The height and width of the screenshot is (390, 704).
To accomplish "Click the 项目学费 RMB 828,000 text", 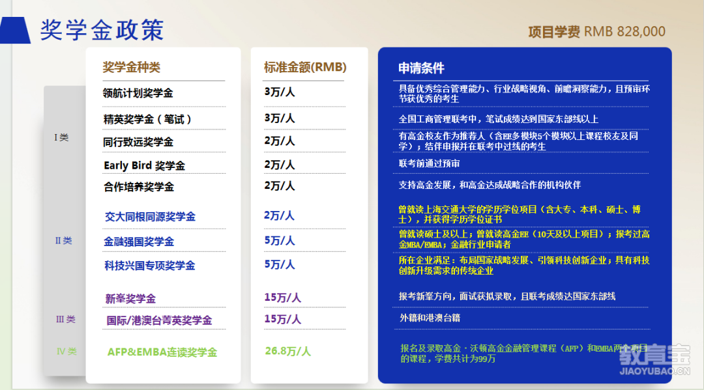I will pyautogui.click(x=596, y=32).
